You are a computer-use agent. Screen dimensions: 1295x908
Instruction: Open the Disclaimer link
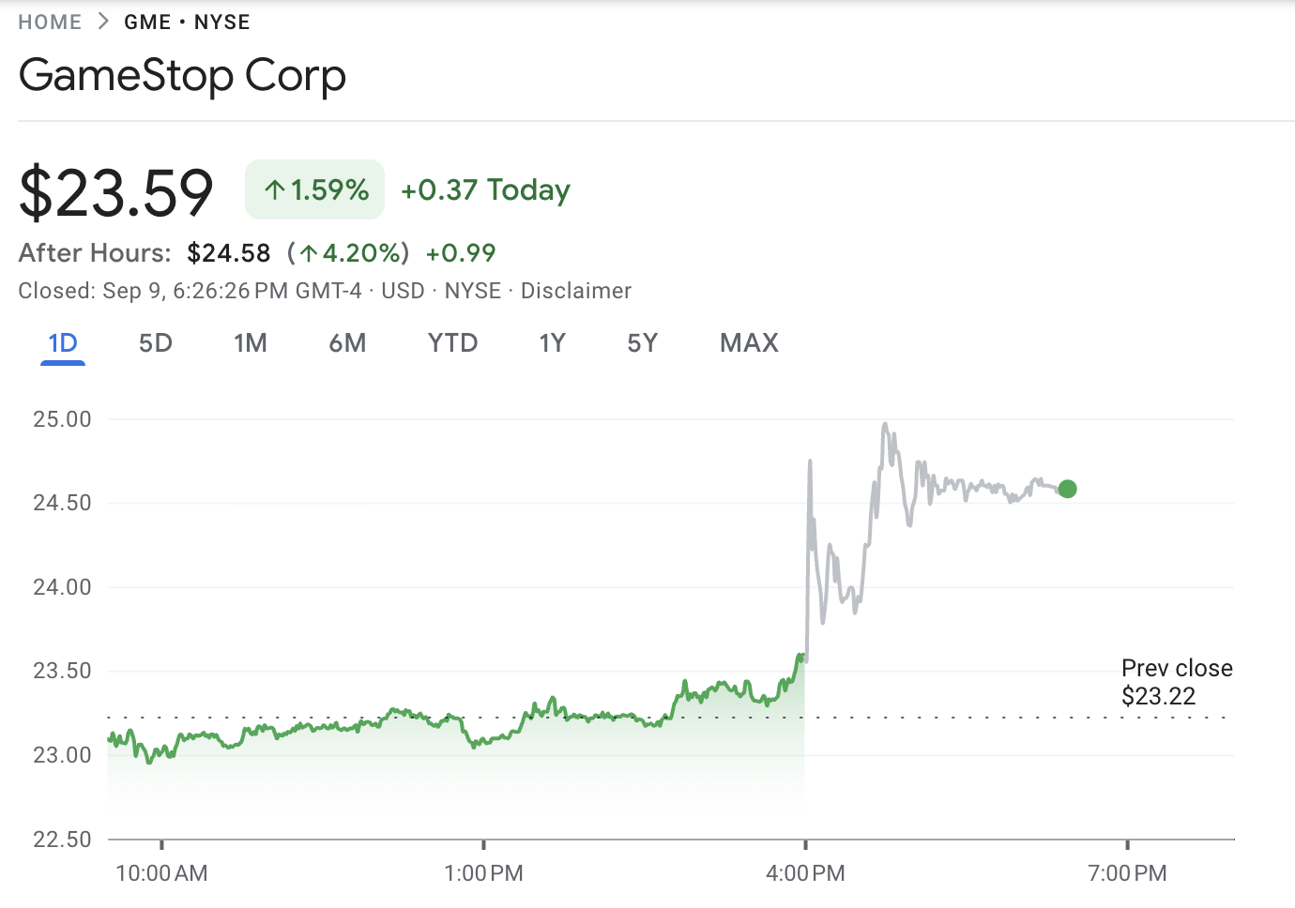click(576, 291)
